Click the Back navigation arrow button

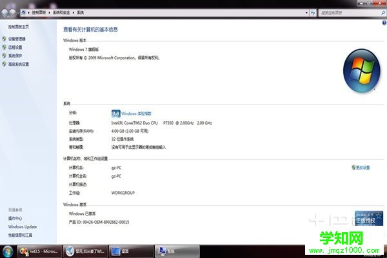tap(5, 13)
